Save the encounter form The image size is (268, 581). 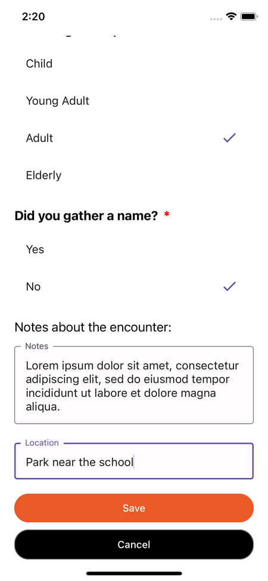[134, 508]
